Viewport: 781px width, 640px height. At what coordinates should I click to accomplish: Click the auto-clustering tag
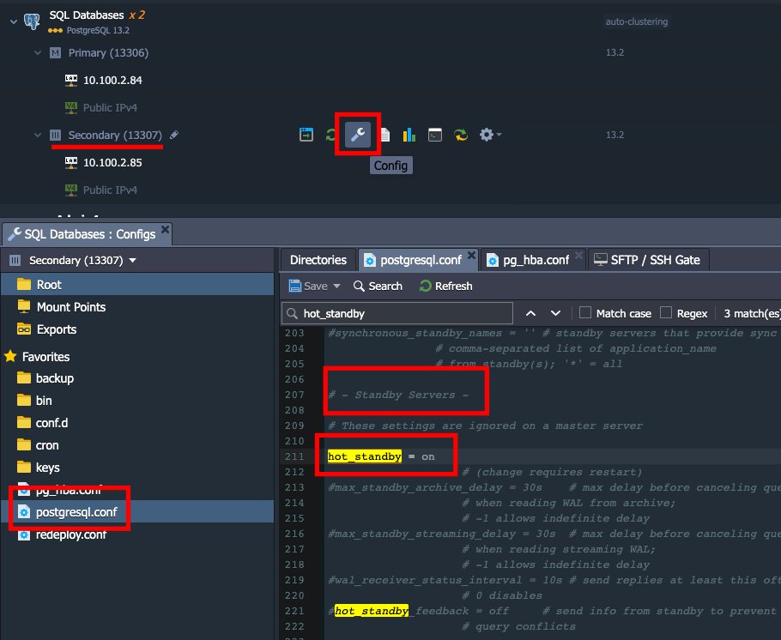click(x=637, y=21)
